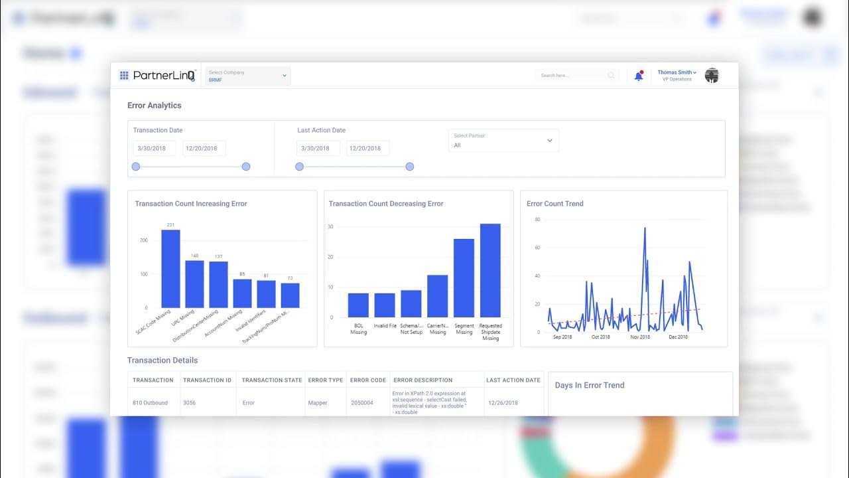Click the PartnerLinQ logo

click(164, 76)
